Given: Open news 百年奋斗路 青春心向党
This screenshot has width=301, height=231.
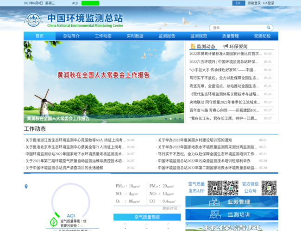Looking at the screenshot, I should (x=224, y=110).
